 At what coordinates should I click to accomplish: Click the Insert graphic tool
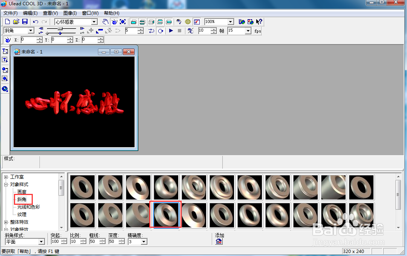tap(5, 70)
